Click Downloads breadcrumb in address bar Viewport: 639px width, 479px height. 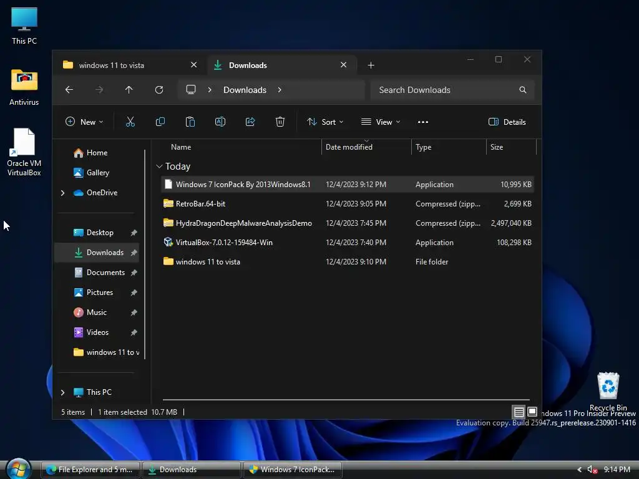[x=245, y=90]
